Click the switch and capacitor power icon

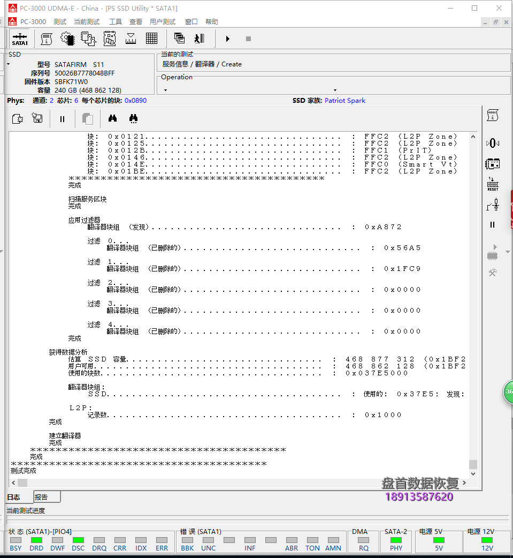(493, 205)
